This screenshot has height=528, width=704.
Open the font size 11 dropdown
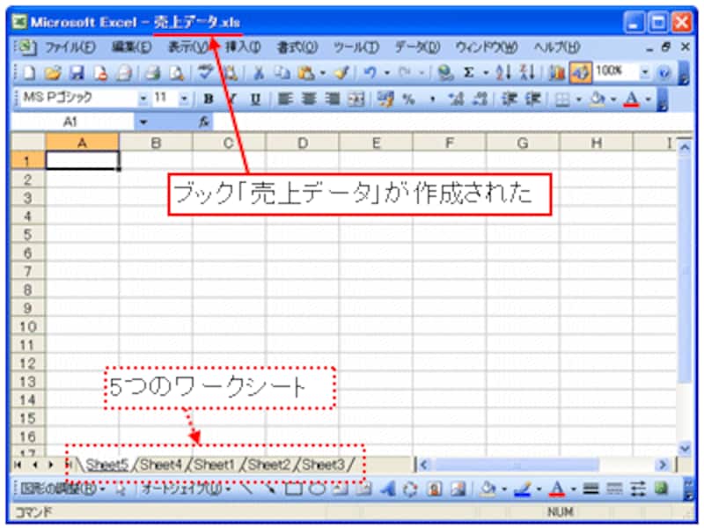click(184, 99)
